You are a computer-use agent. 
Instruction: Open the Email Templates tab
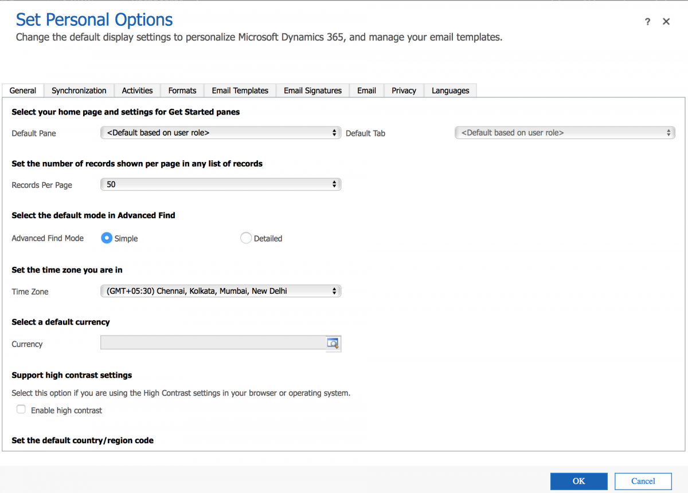tap(240, 90)
